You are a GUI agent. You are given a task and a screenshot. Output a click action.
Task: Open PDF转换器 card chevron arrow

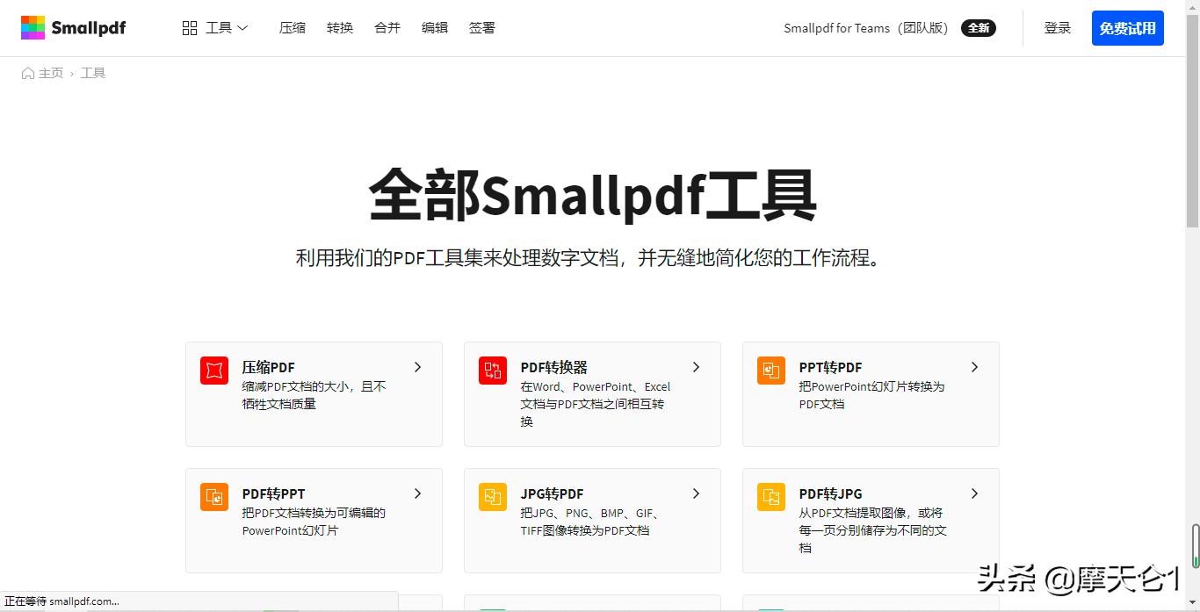point(697,367)
